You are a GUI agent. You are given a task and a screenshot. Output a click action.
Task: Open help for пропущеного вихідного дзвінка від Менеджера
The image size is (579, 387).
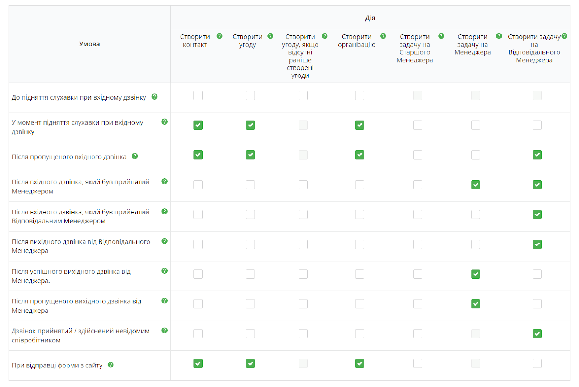pyautogui.click(x=165, y=300)
